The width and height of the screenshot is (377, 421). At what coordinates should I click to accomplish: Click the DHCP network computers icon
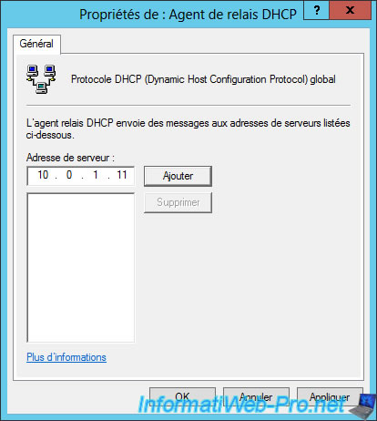(x=41, y=79)
